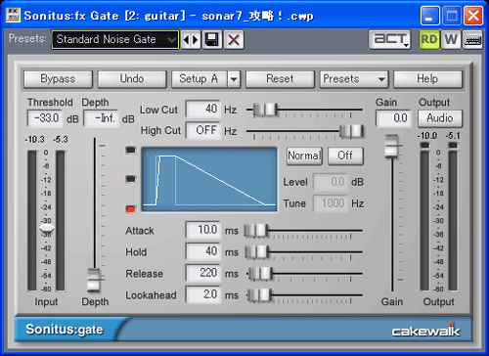Click the output peak reading -5.1
The width and height of the screenshot is (489, 356).
point(453,135)
